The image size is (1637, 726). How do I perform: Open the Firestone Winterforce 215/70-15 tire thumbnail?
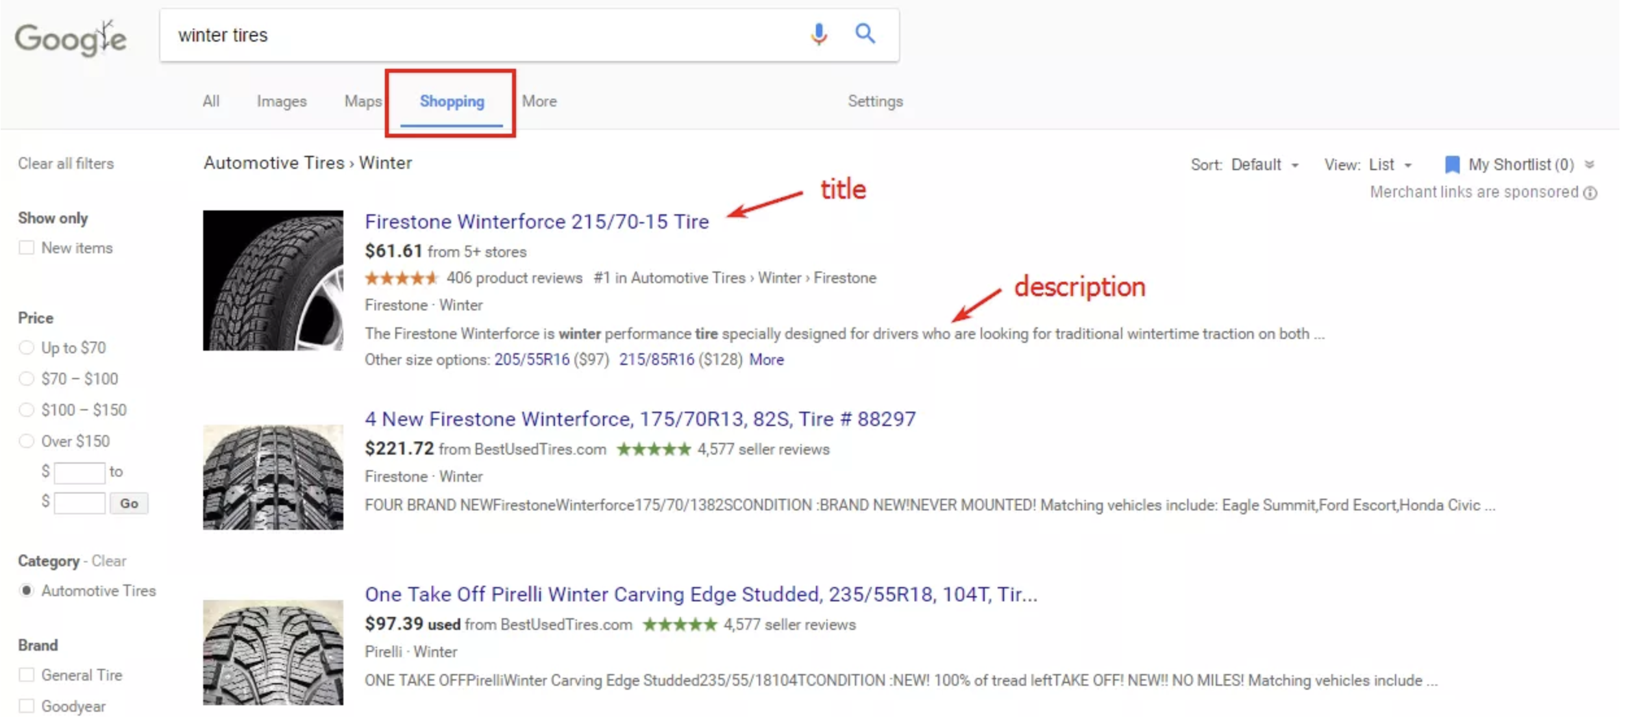pos(273,281)
